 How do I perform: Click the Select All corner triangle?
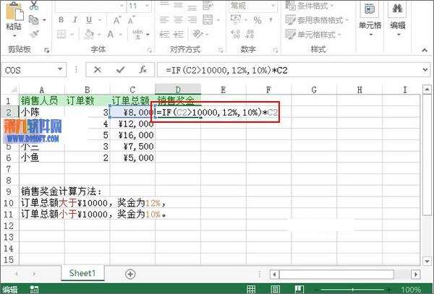click(x=13, y=90)
